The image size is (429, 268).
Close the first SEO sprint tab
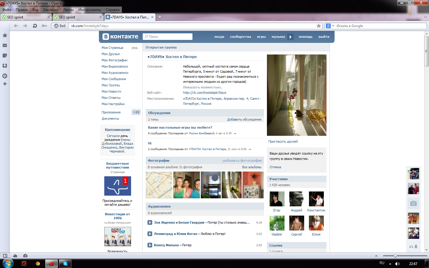coord(49,17)
